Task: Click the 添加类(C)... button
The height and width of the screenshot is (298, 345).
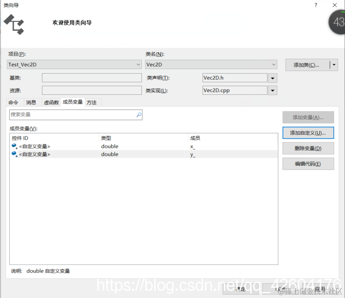Action: (308, 65)
